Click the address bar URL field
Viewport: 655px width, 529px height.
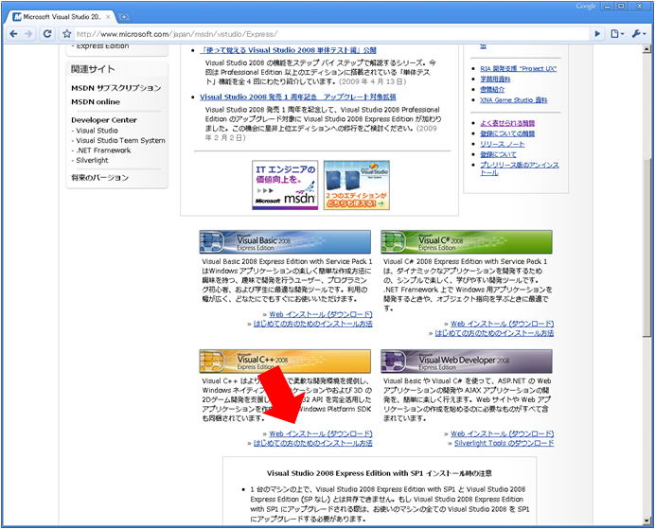[x=330, y=34]
